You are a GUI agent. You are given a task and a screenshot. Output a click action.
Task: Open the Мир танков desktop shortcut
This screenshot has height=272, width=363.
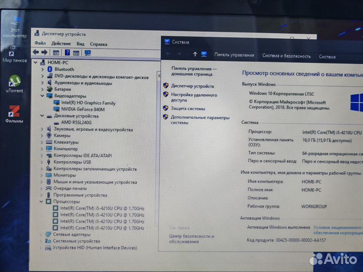tap(14, 54)
